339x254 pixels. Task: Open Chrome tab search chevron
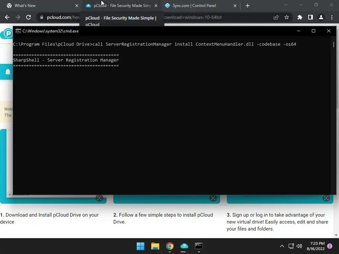point(286,5)
